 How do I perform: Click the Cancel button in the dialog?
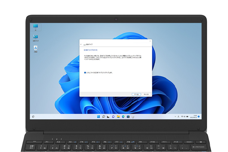(x=146, y=94)
